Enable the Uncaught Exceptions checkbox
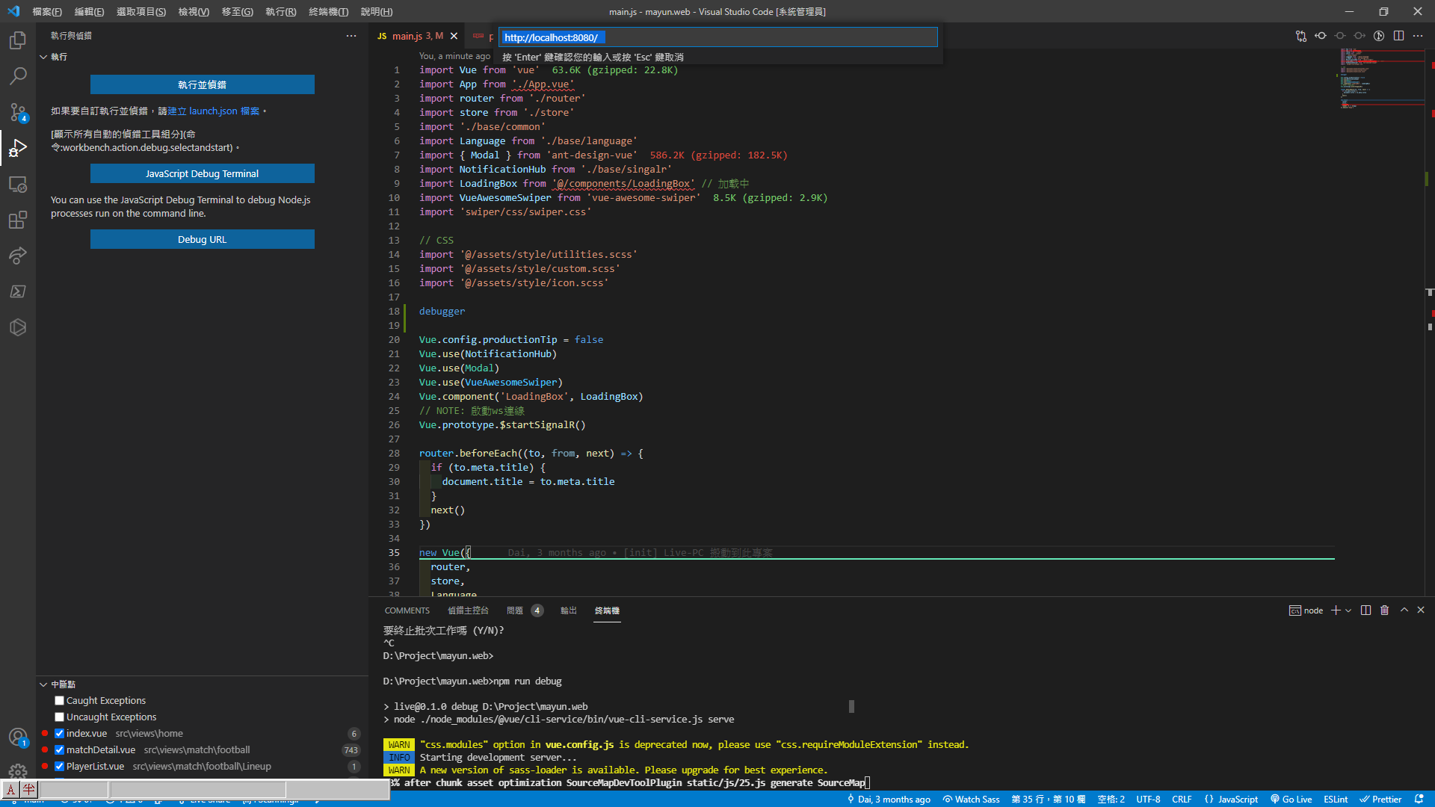The width and height of the screenshot is (1435, 807). tap(59, 717)
